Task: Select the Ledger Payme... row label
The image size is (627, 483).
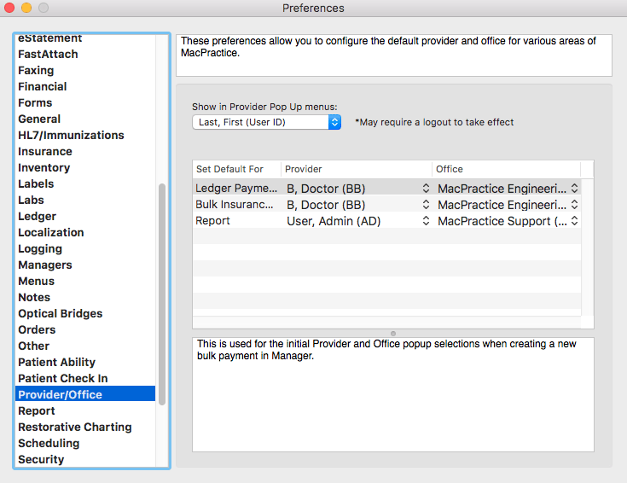Action: tap(236, 188)
